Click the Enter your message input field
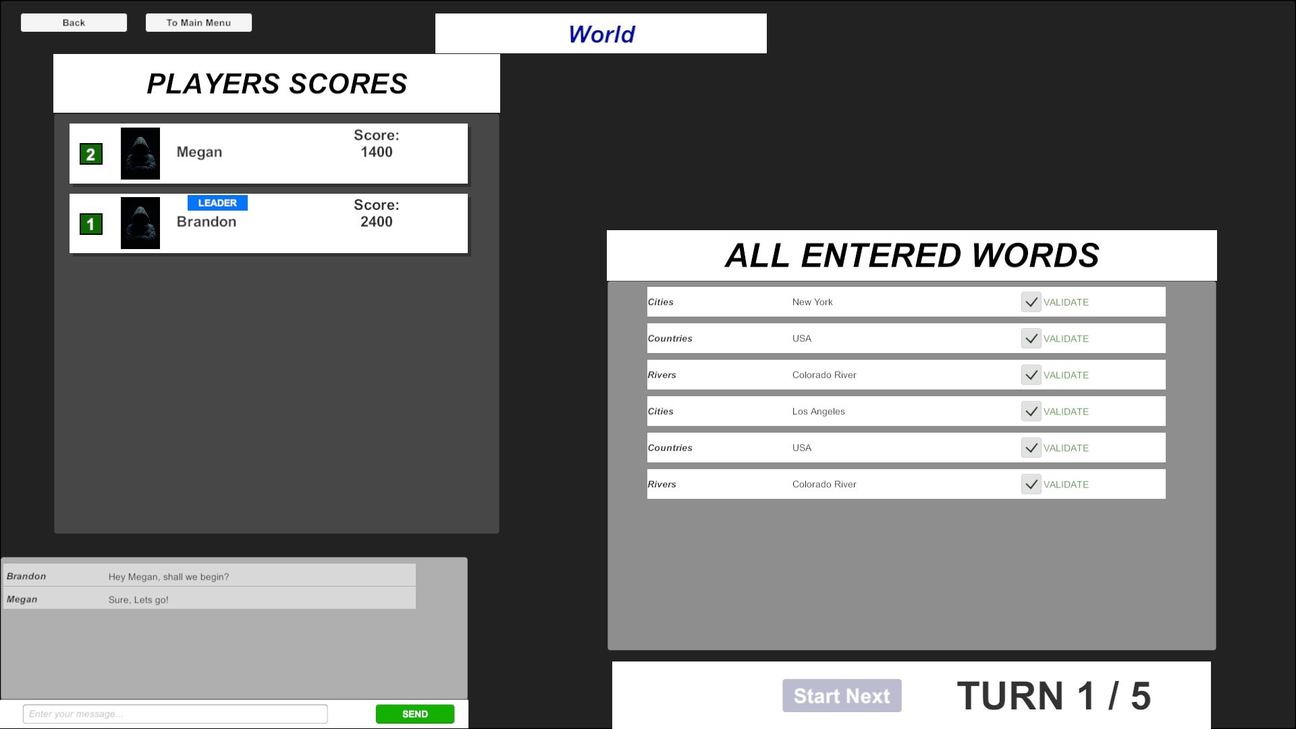The image size is (1296, 729). tap(175, 714)
